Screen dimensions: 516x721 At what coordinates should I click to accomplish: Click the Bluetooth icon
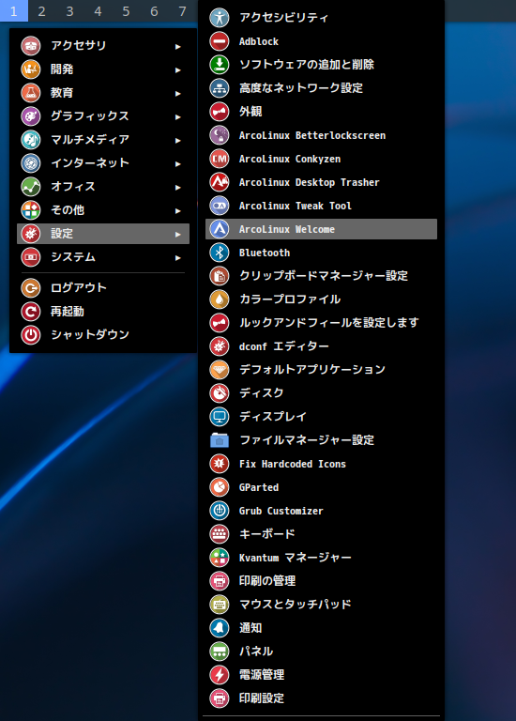220,253
